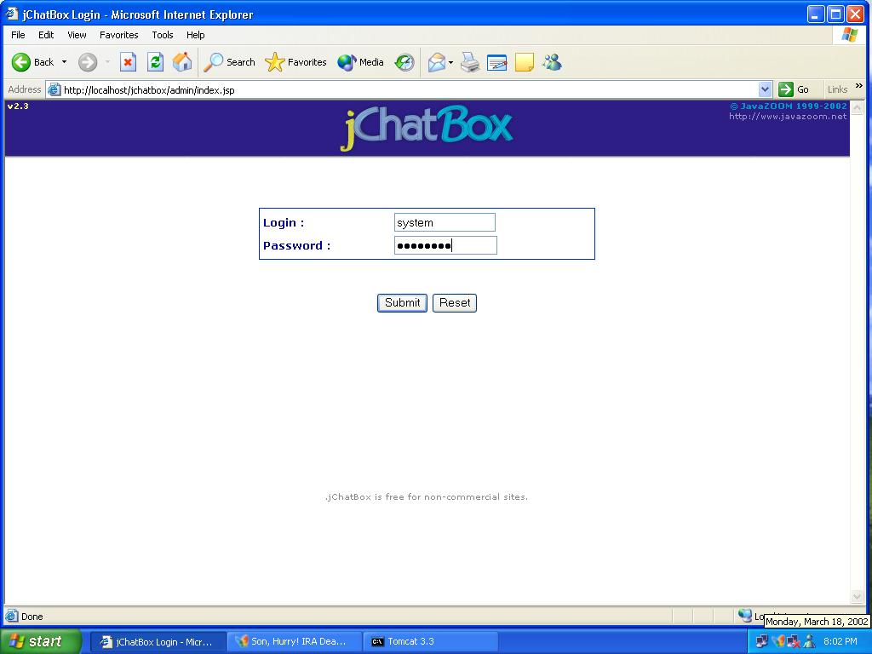Stop page loading with red X icon

point(128,62)
